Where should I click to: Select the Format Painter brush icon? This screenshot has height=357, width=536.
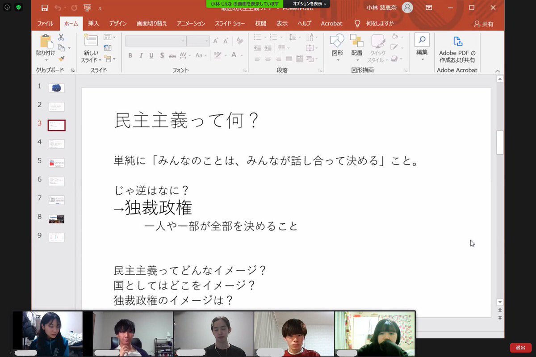pyautogui.click(x=61, y=59)
